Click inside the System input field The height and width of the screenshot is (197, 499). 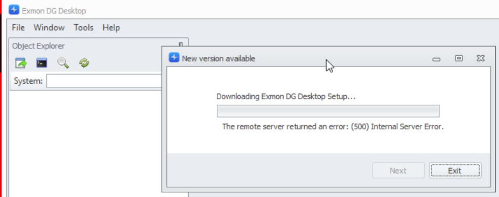pos(104,81)
